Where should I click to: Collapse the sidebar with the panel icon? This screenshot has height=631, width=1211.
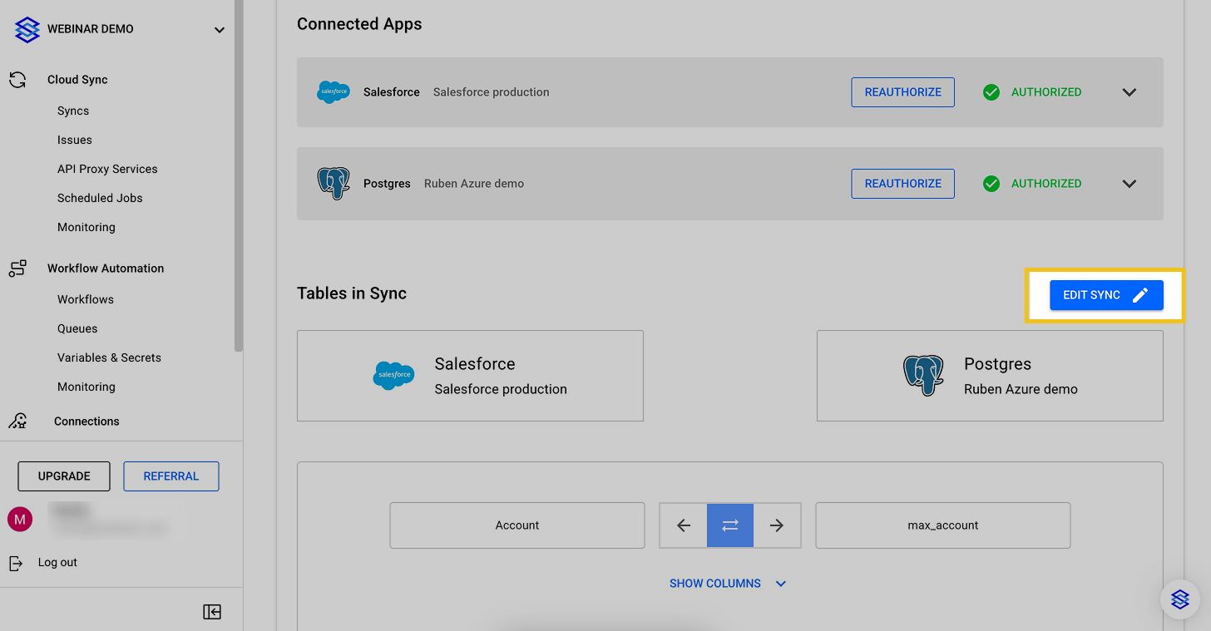tap(212, 612)
